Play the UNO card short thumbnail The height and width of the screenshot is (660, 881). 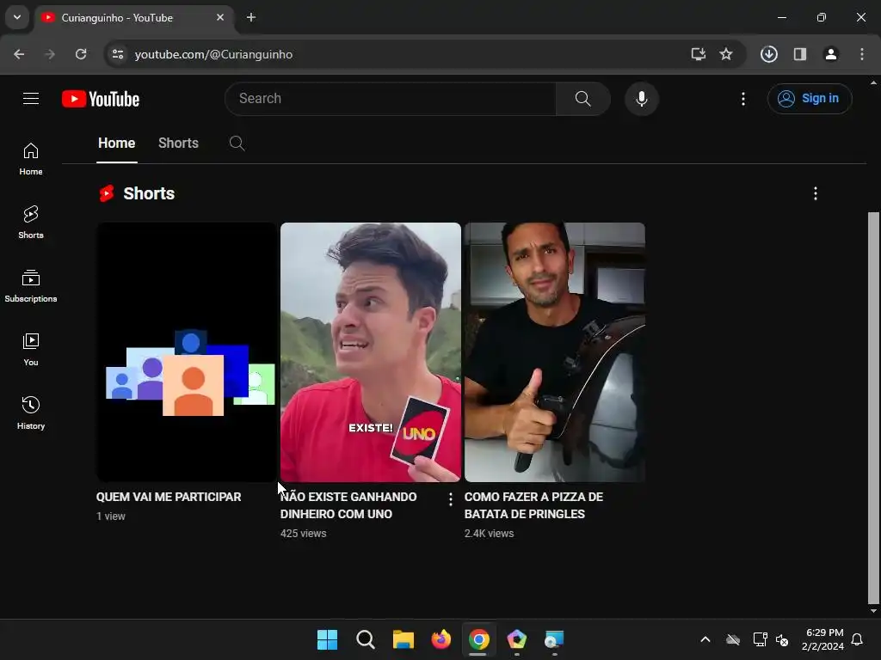(370, 351)
